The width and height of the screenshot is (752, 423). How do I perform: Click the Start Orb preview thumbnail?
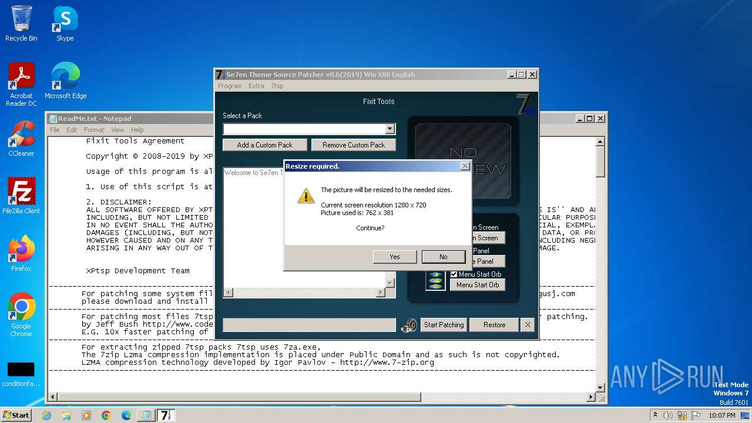point(435,281)
